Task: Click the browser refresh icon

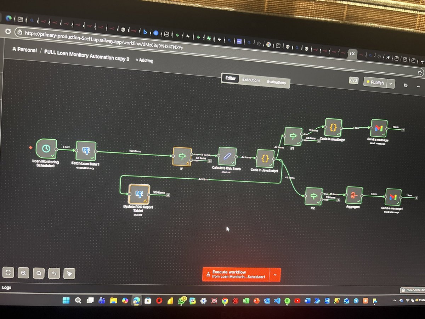Action: tap(7, 31)
